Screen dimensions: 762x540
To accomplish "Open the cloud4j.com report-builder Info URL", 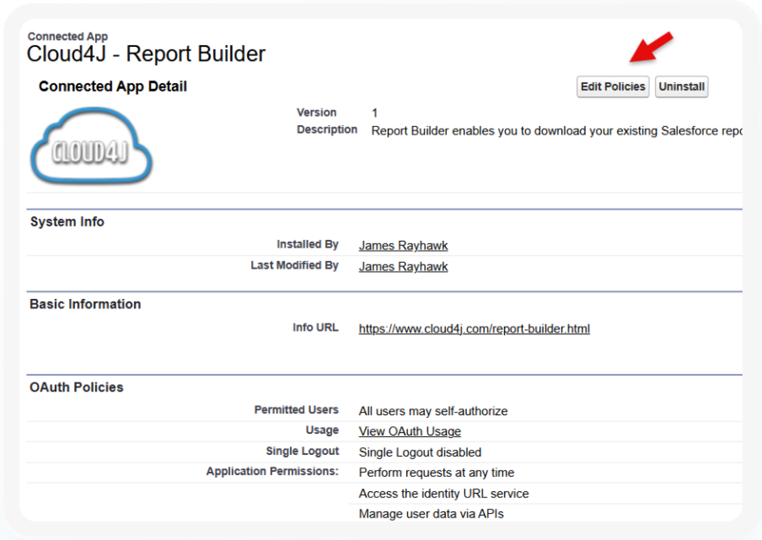I will coord(475,328).
